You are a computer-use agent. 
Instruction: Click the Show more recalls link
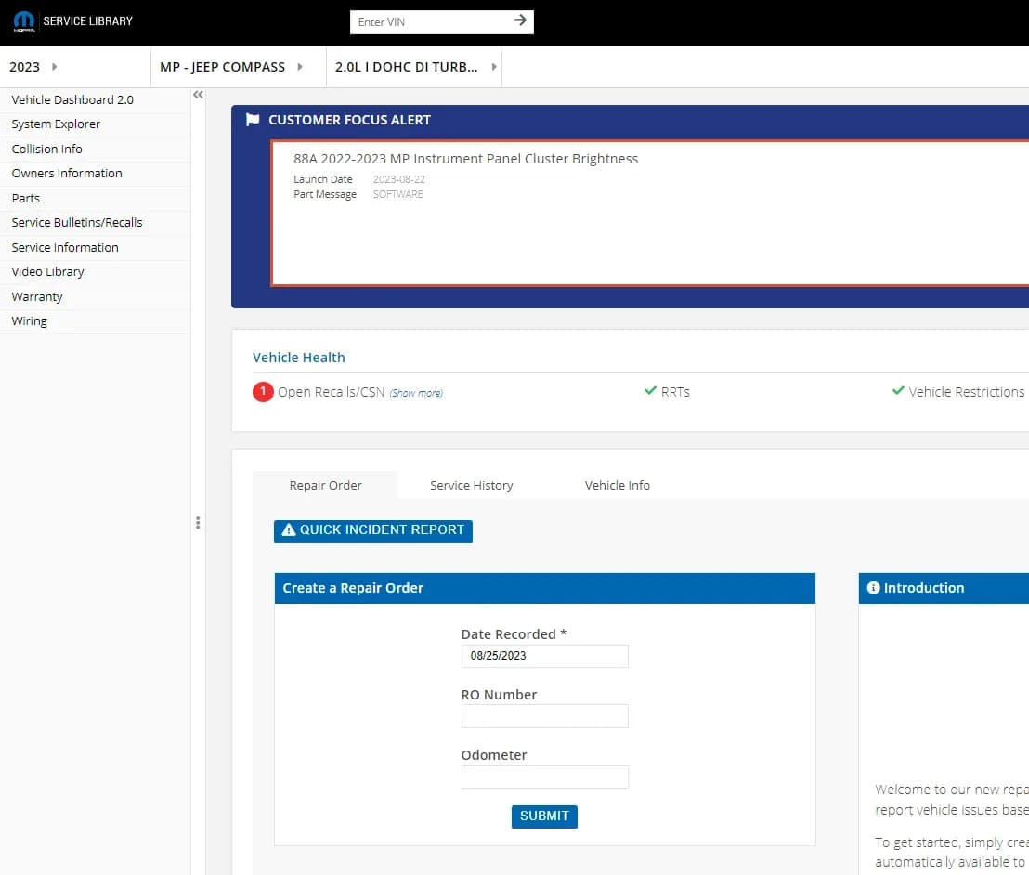pos(416,393)
